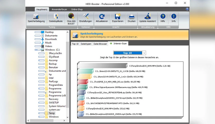Click the IS_Vista zip file entry

[x=114, y=92]
